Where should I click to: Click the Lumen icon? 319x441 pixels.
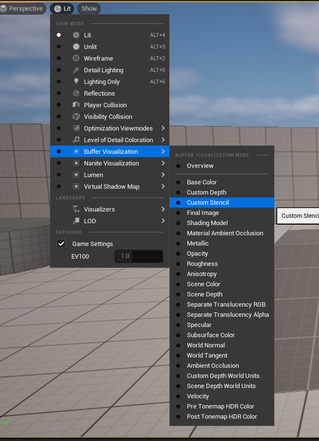(x=76, y=175)
